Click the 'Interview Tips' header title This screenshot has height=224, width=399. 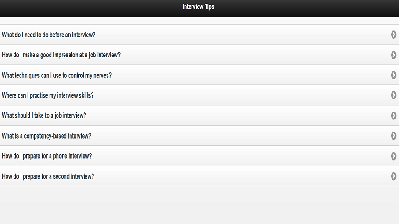[199, 7]
